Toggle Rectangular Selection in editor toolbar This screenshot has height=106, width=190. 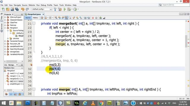(x=70, y=18)
